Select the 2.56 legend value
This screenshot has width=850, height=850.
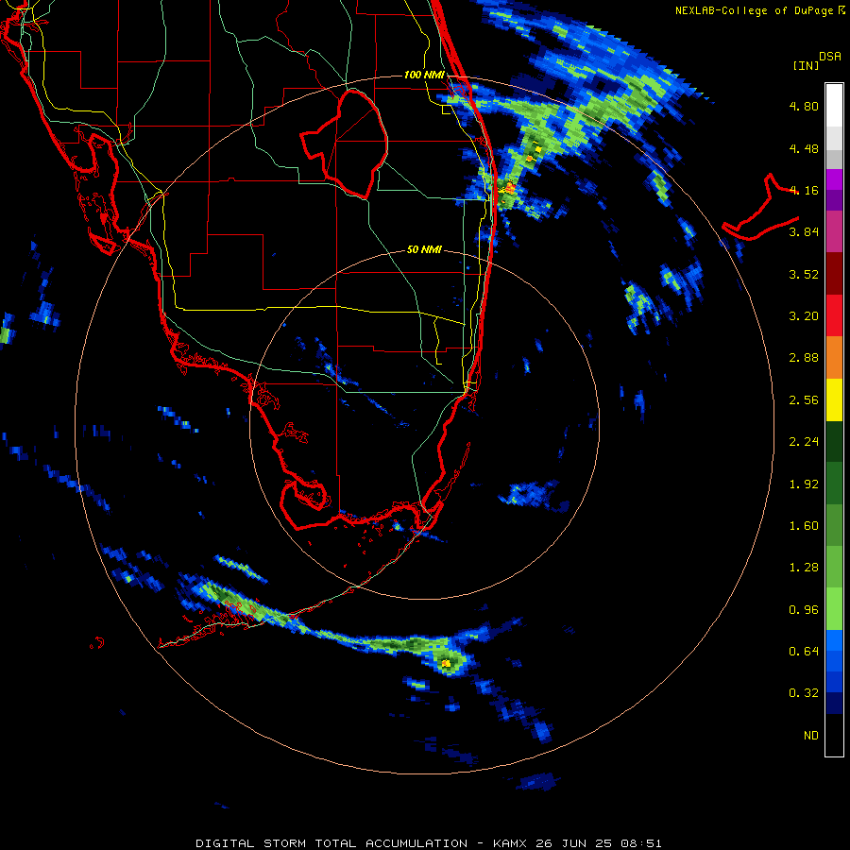coord(804,400)
